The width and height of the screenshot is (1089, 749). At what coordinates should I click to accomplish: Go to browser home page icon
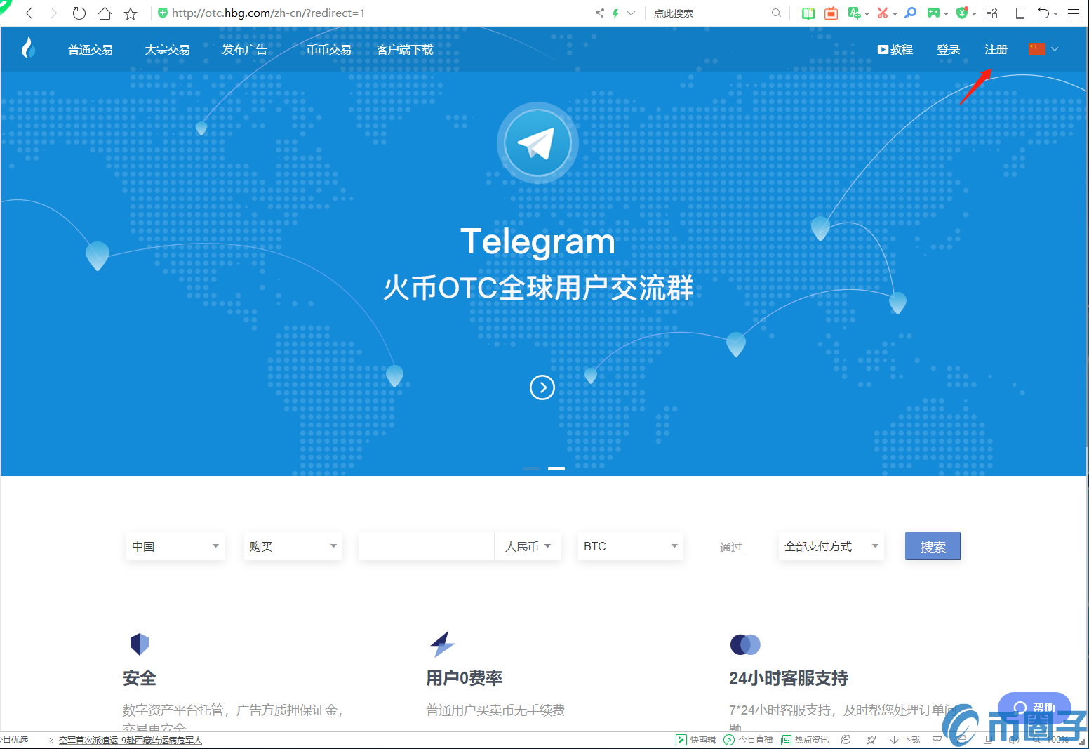pos(105,13)
